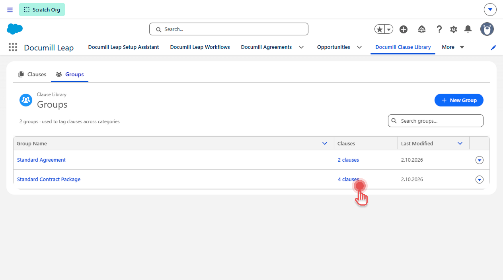Open the Help question mark icon

pos(439,29)
